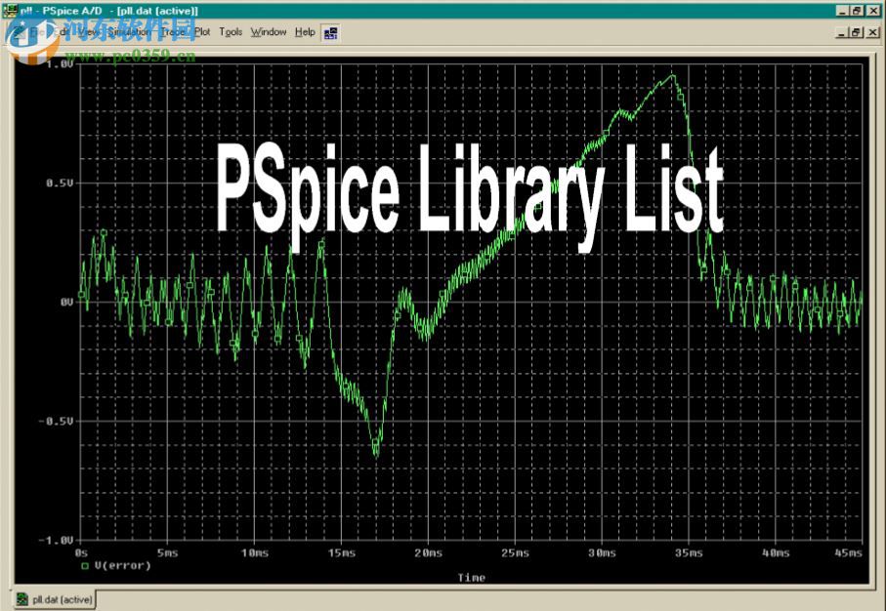
Task: Open the View menu
Action: pyautogui.click(x=86, y=31)
